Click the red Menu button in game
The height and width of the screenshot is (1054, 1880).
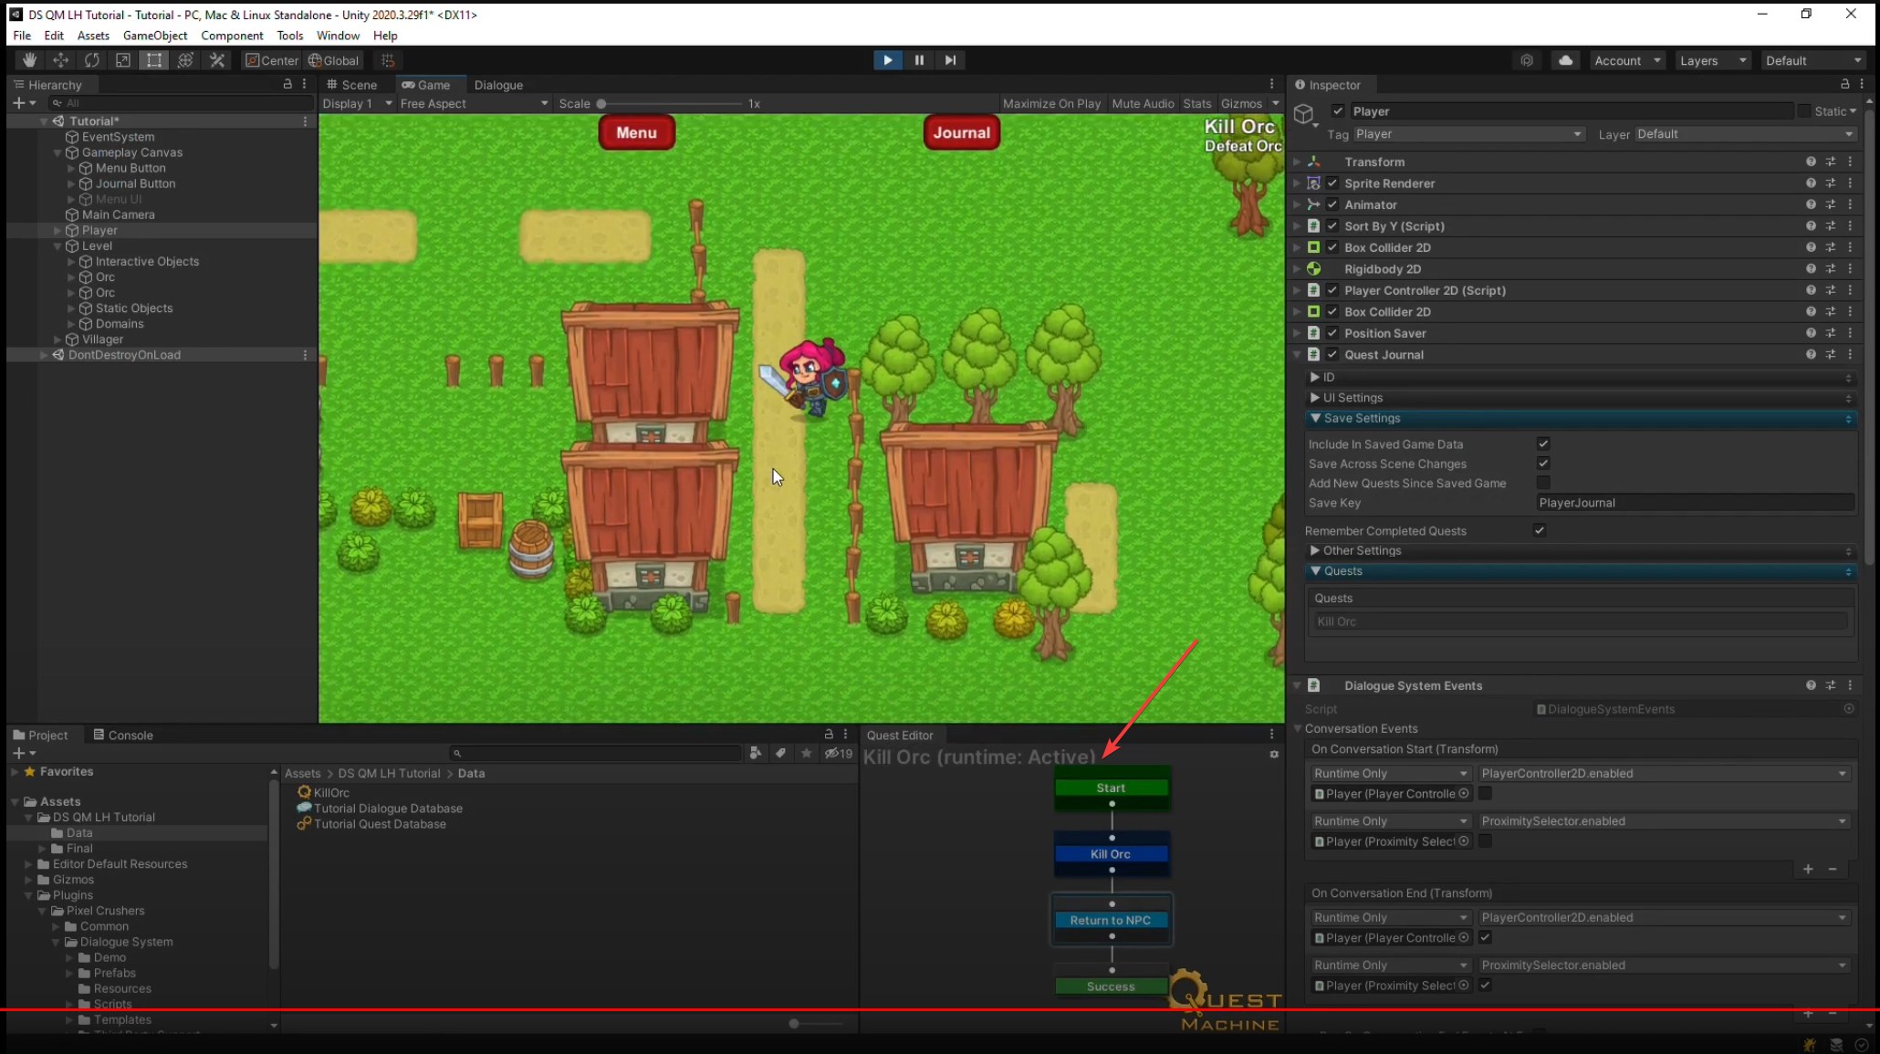636,132
